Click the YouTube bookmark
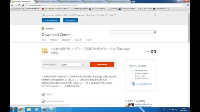Image resolution: width=200 pixels, height=112 pixels. click(47, 9)
